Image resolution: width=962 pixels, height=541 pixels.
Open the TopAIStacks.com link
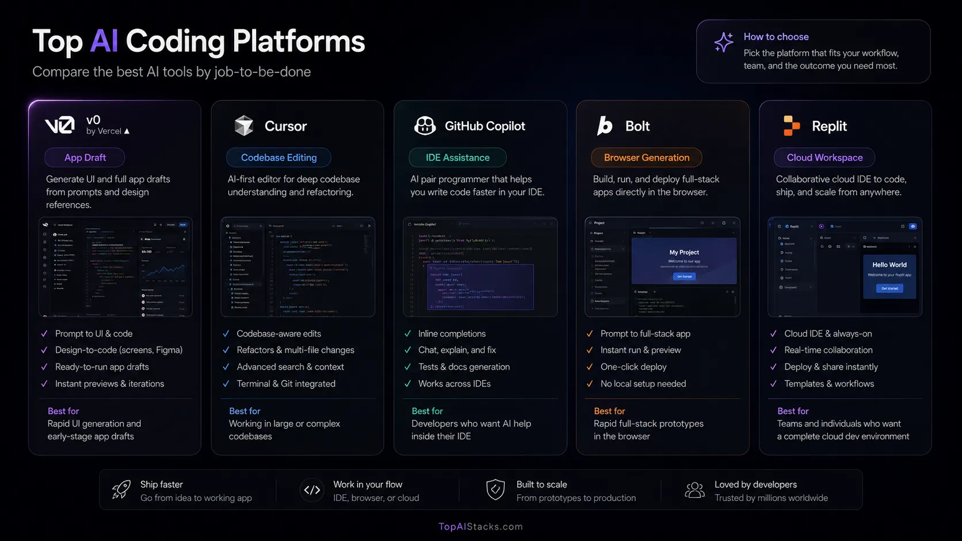[480, 526]
